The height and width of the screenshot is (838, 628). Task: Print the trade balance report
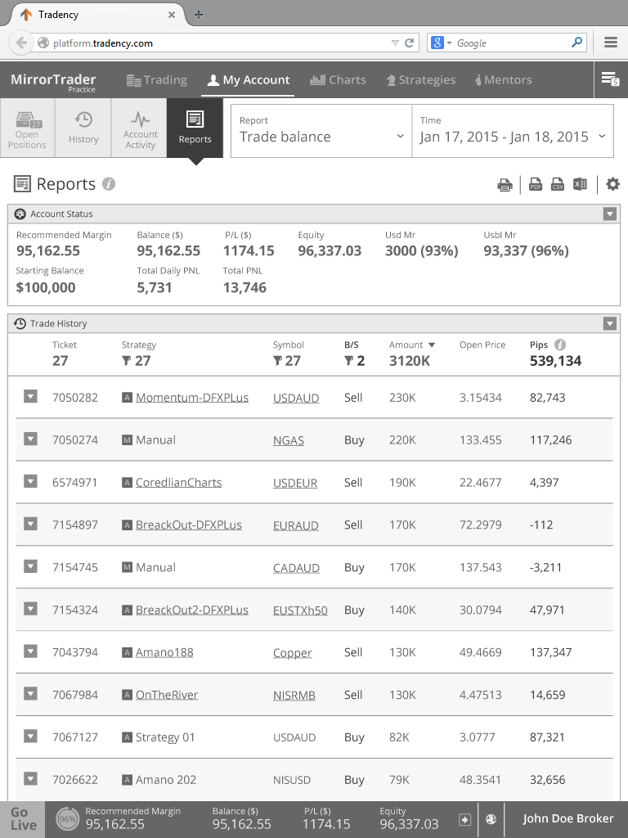click(x=505, y=185)
